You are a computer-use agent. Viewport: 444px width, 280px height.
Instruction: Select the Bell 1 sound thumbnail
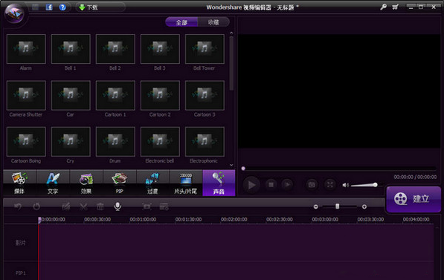pyautogui.click(x=71, y=49)
